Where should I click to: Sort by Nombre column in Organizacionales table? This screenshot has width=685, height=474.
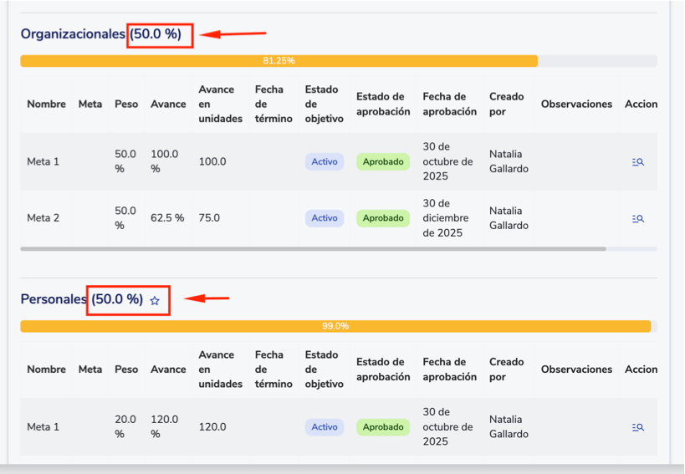[x=46, y=104]
